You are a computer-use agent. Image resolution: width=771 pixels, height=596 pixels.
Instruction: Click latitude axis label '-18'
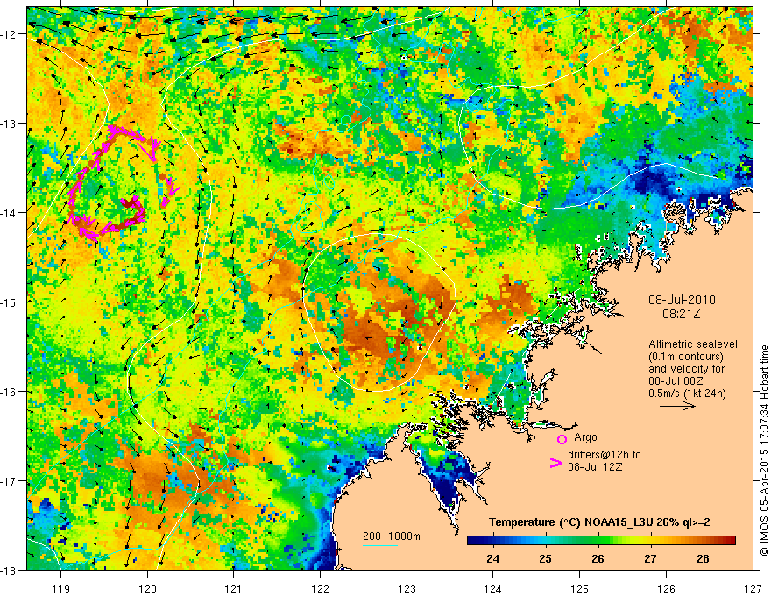point(9,571)
